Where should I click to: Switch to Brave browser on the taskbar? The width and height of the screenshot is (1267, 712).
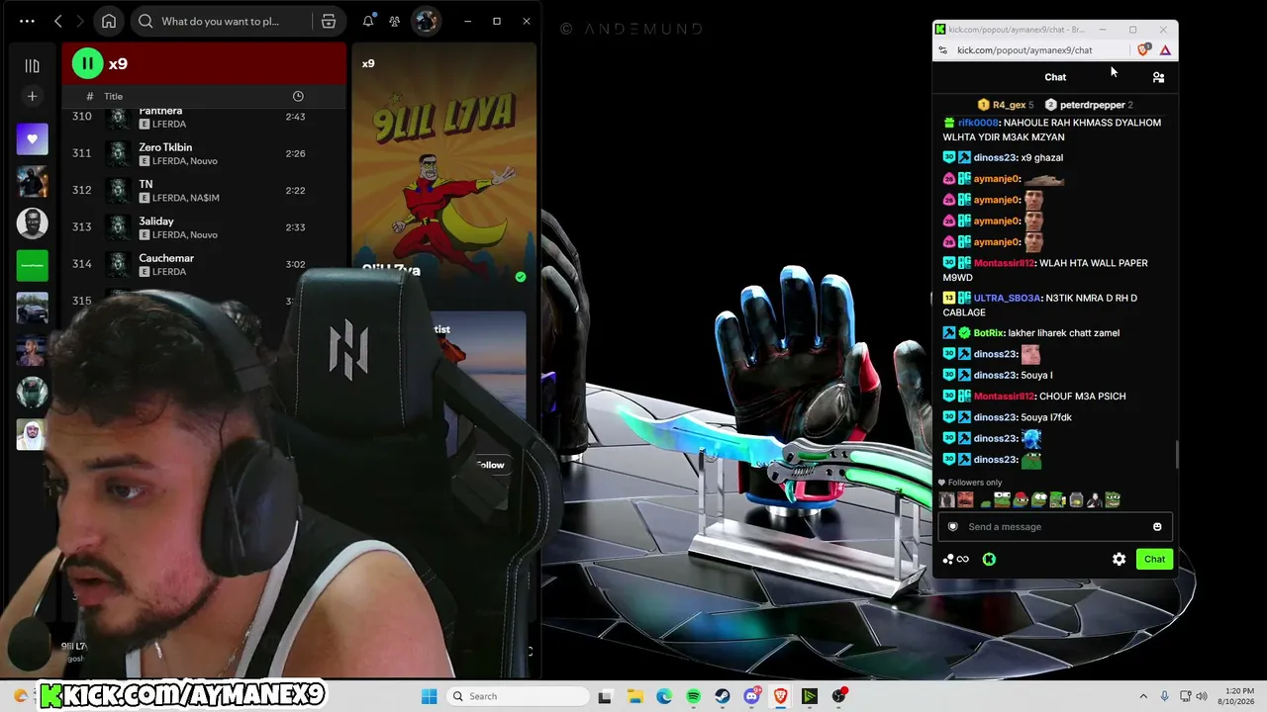(x=780, y=696)
